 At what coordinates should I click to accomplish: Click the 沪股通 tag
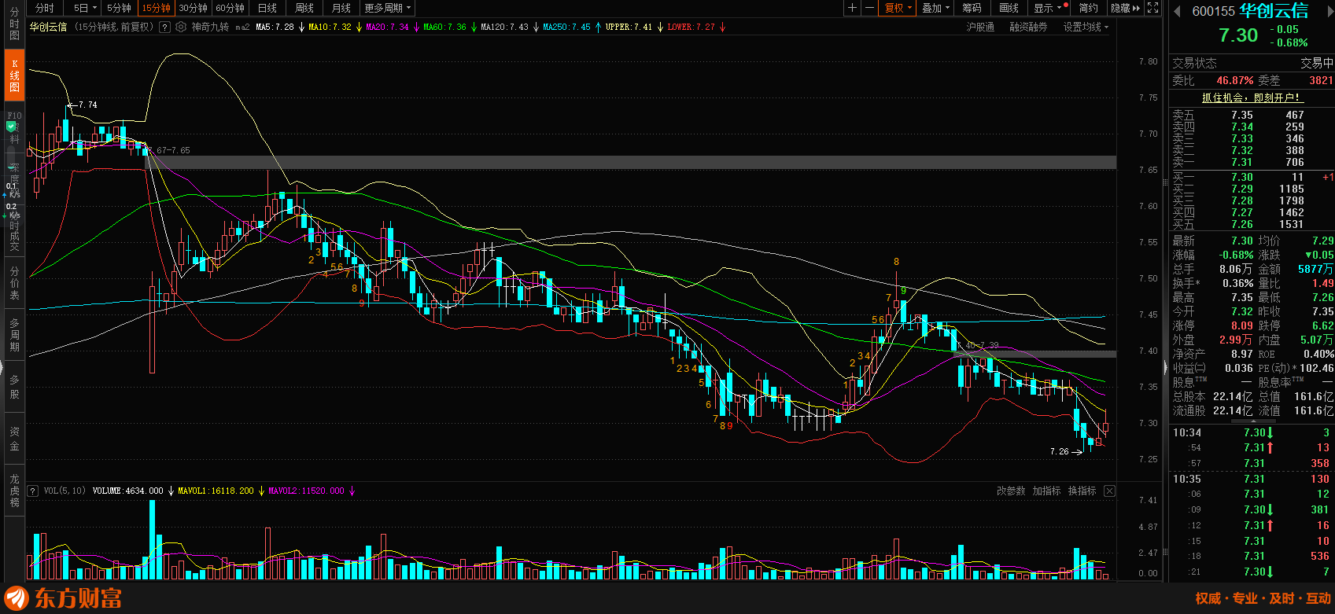click(x=980, y=27)
